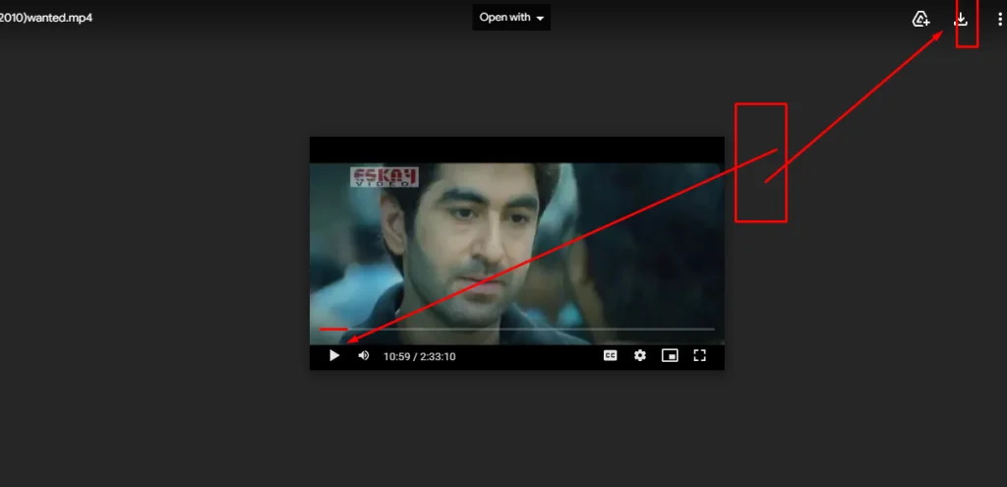
Task: Toggle closed captions
Action: pyautogui.click(x=610, y=355)
